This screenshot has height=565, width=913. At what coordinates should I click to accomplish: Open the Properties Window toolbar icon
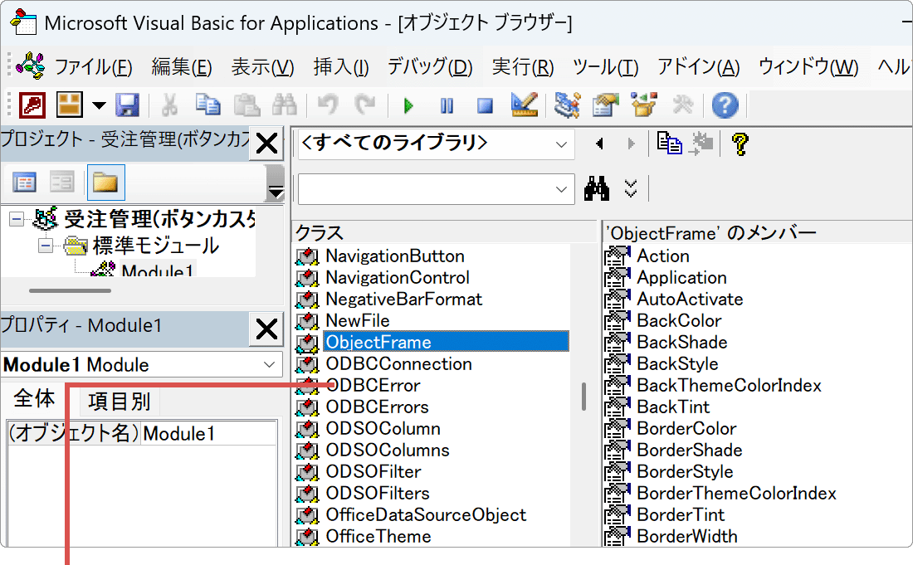point(606,105)
